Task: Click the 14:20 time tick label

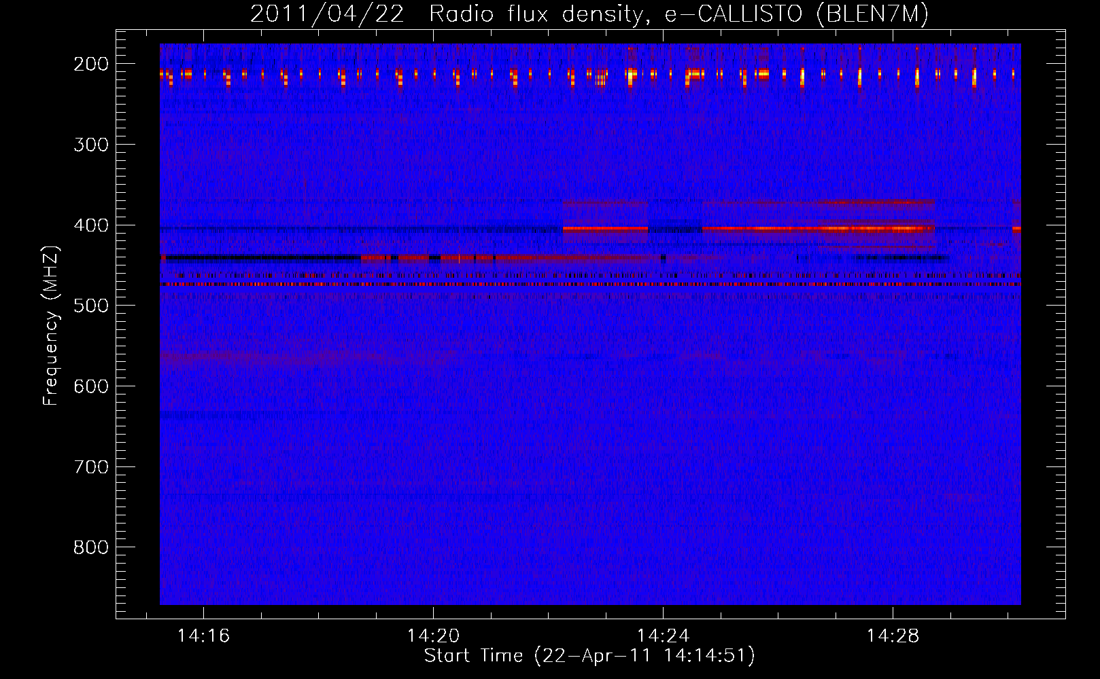Action: [434, 636]
